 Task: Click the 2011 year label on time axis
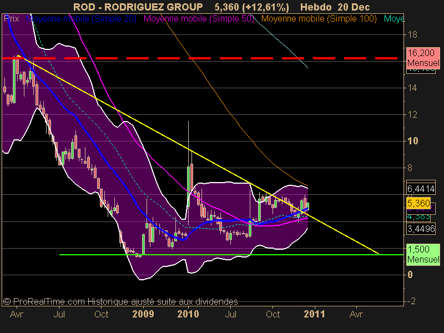[314, 314]
